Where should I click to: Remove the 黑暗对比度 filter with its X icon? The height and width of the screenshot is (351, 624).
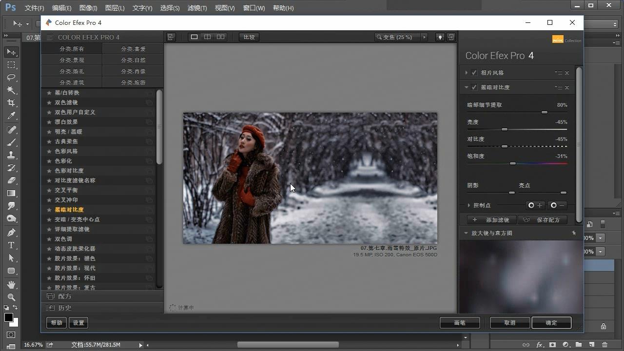click(567, 87)
